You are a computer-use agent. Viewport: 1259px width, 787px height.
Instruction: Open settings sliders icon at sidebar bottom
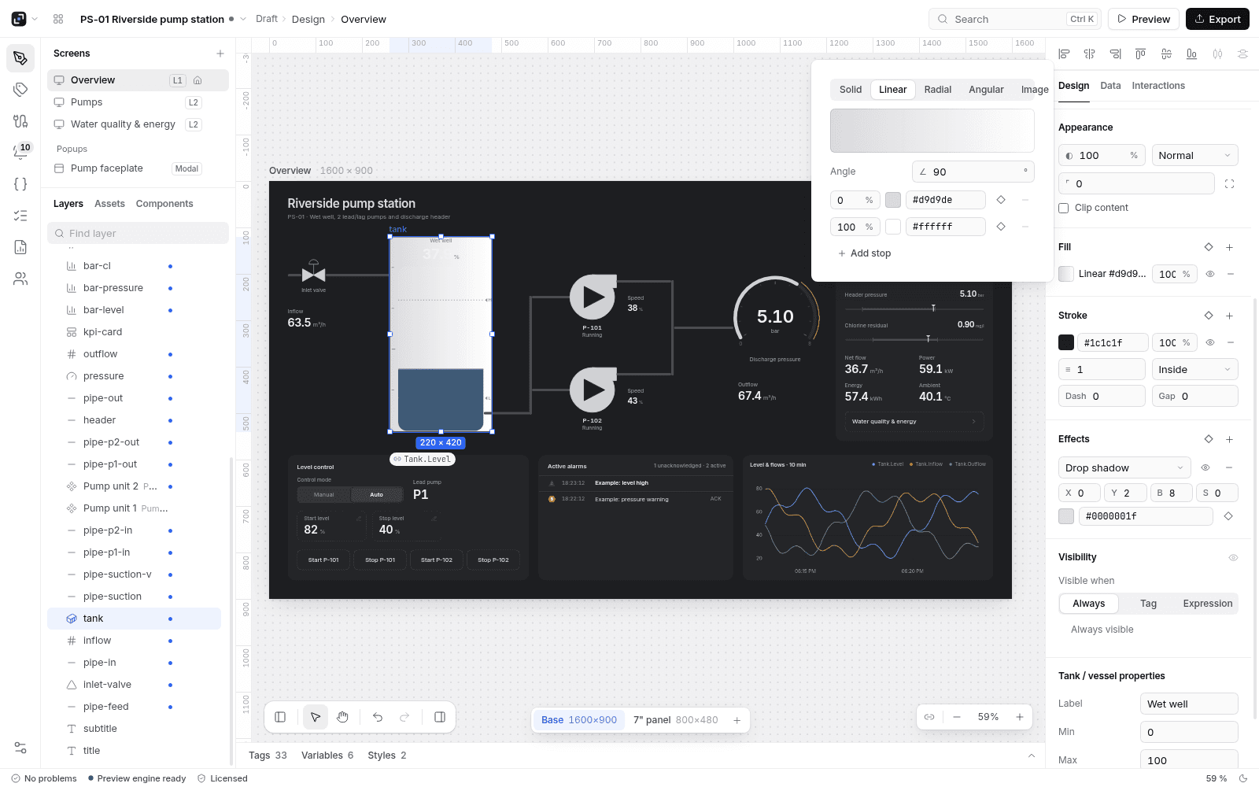click(20, 748)
